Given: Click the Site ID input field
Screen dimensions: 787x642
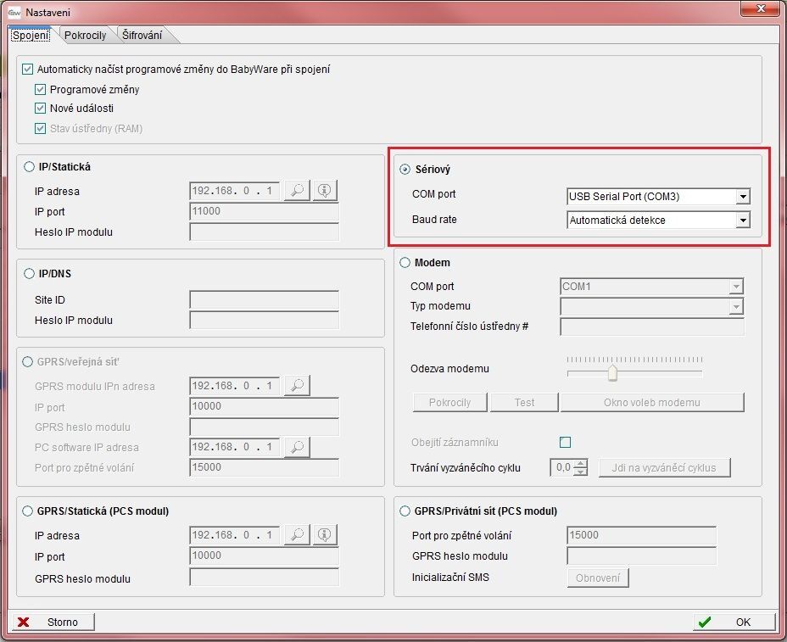Looking at the screenshot, I should tap(264, 300).
